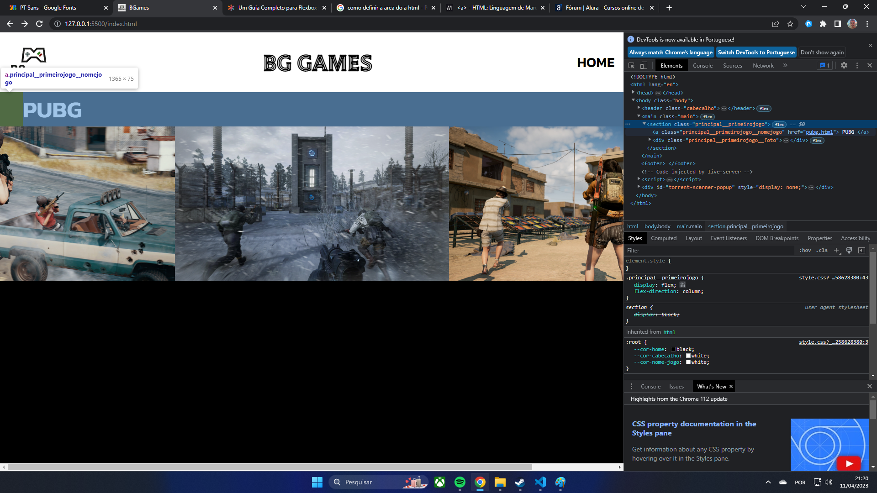Play the What's New video thumbnail
Screen dimensions: 877x493
click(x=849, y=463)
